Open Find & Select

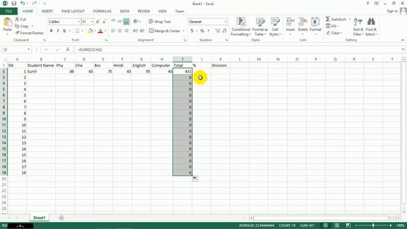coord(371,27)
